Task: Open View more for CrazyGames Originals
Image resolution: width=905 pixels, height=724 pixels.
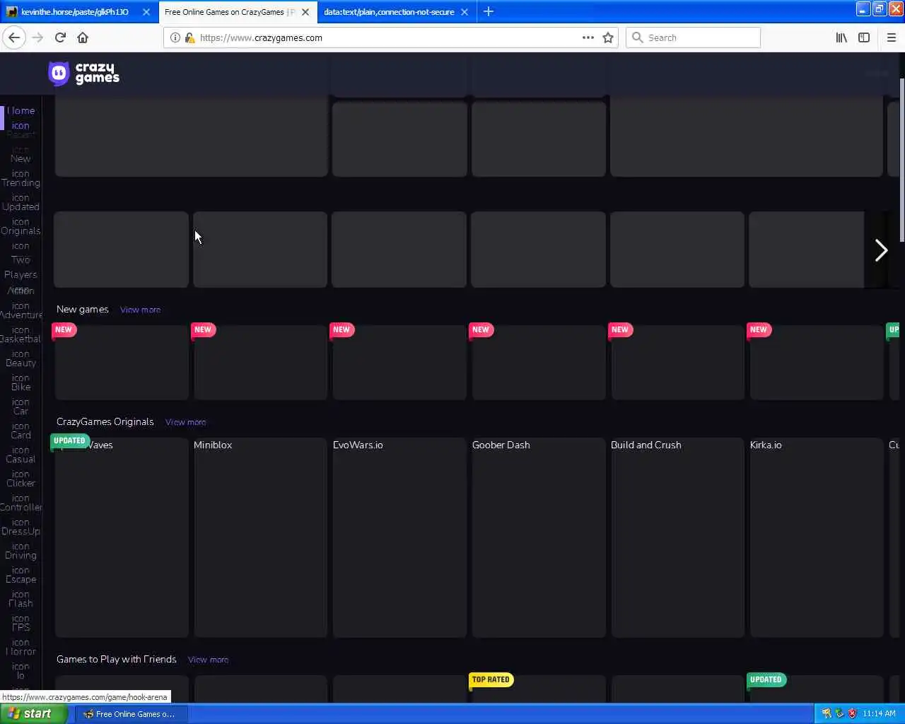Action: coord(185,422)
